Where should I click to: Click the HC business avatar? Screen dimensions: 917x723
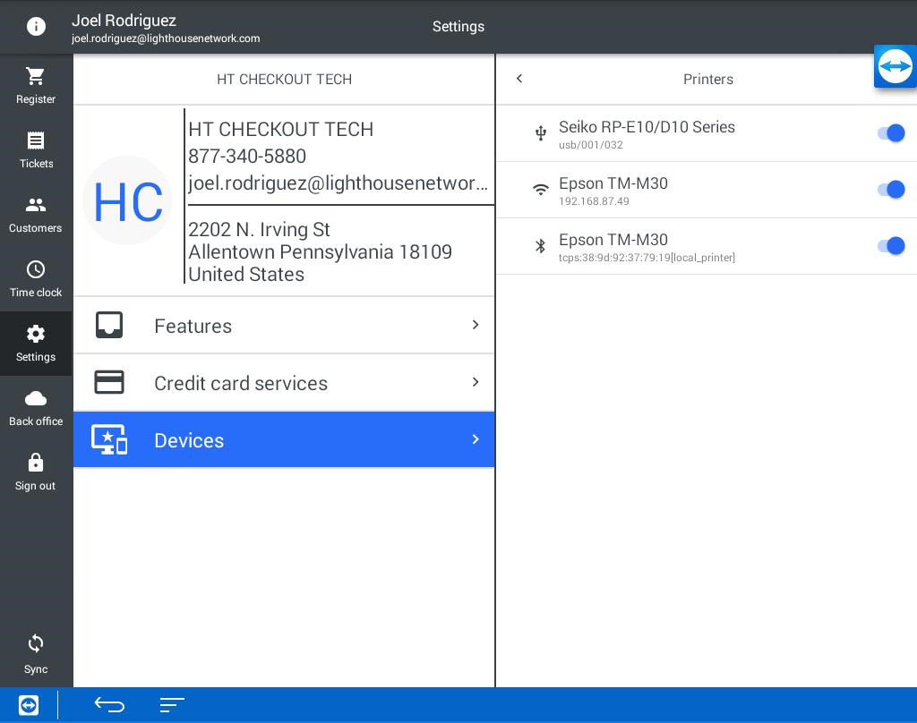(x=127, y=201)
